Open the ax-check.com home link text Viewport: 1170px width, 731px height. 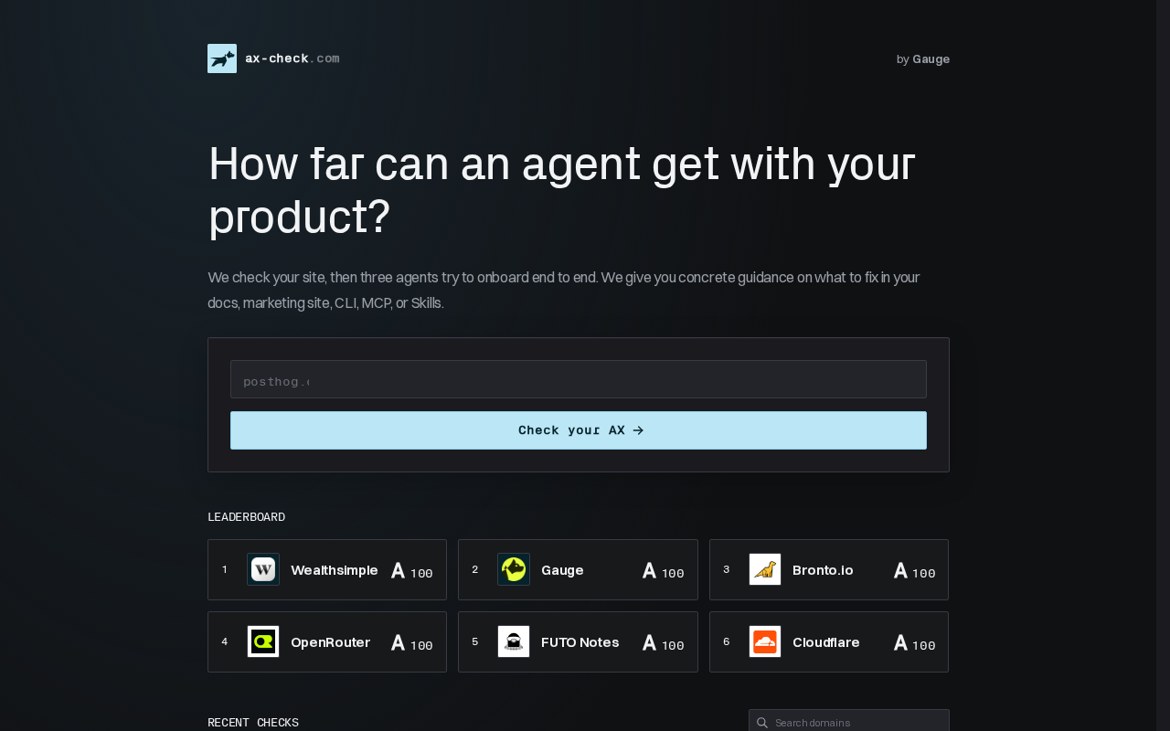[x=292, y=58]
